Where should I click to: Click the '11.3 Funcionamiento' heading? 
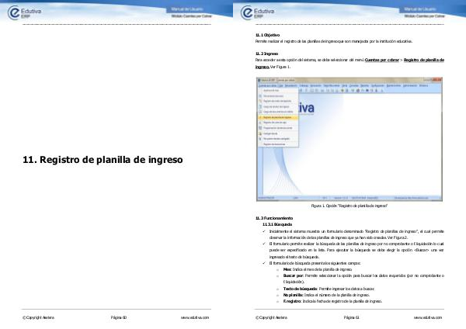(274, 218)
